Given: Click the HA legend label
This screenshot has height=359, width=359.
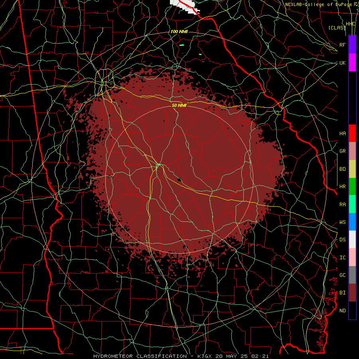Looking at the screenshot, I should tap(343, 133).
